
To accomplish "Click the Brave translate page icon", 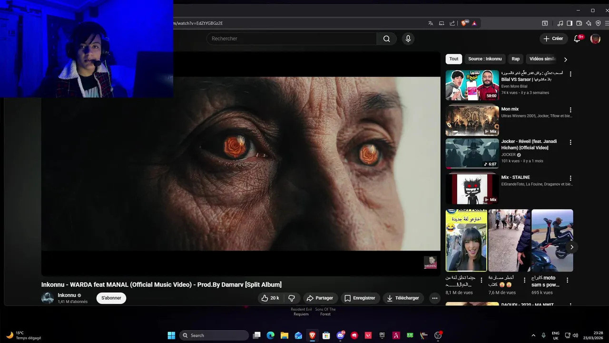I will (x=431, y=23).
